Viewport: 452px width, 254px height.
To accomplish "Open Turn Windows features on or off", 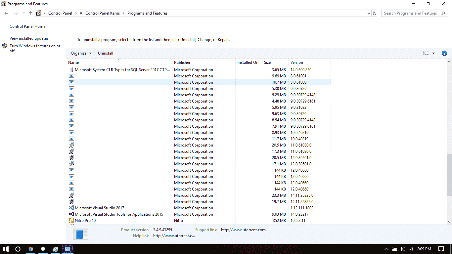I will (x=35, y=48).
